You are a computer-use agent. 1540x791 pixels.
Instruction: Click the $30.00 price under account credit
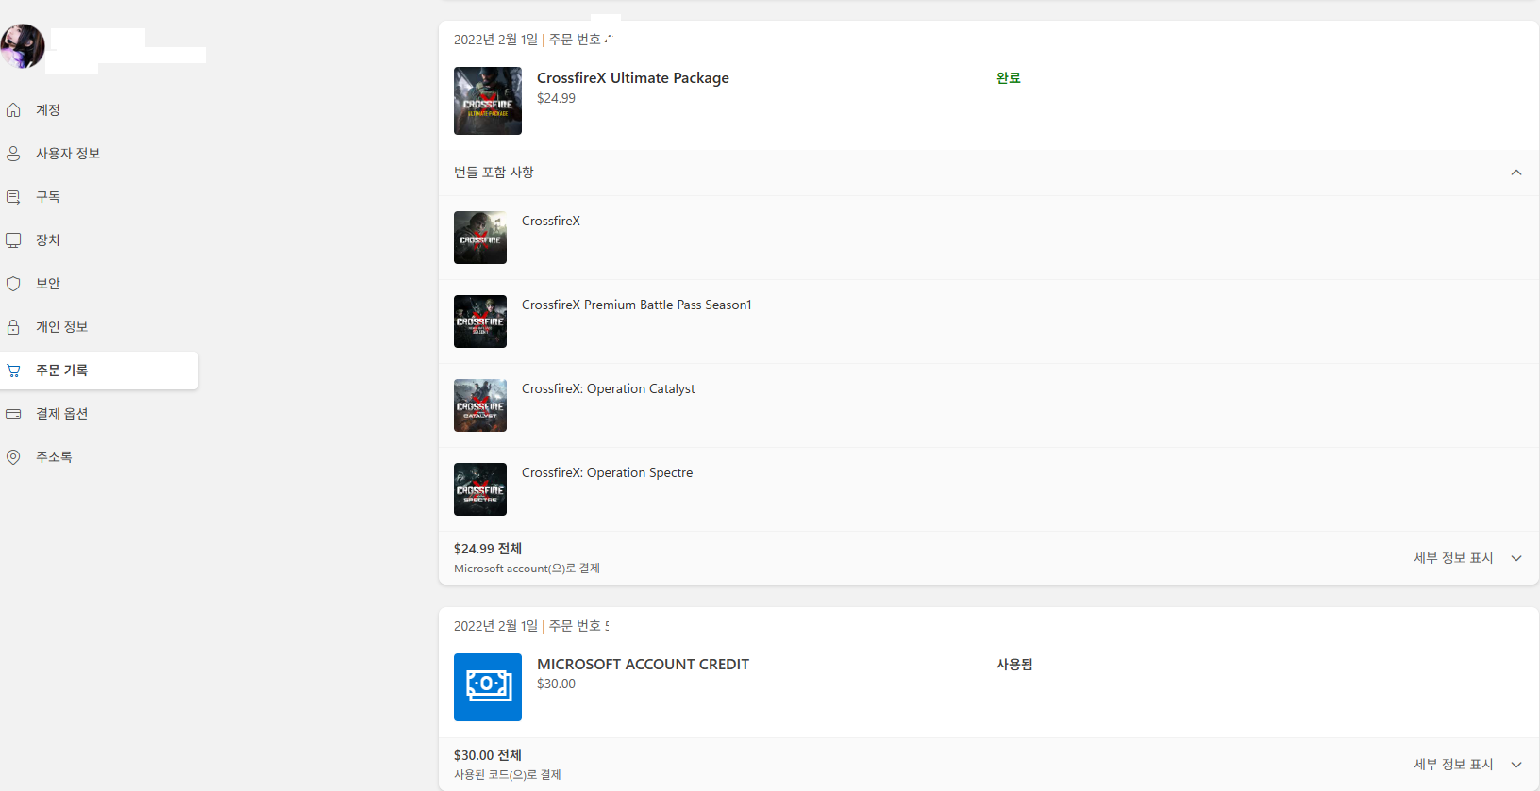(556, 684)
